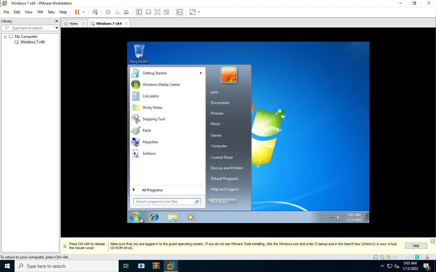The height and width of the screenshot is (272, 436).
Task: Open Computer from Start menu
Action: (x=219, y=146)
